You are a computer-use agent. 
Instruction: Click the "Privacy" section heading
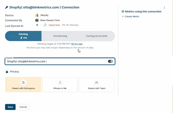(x=15, y=71)
